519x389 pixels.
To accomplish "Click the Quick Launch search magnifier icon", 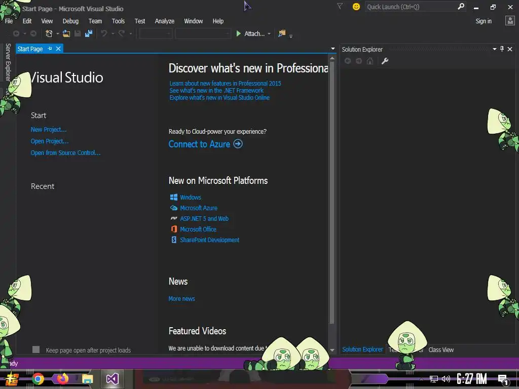I will click(461, 6).
